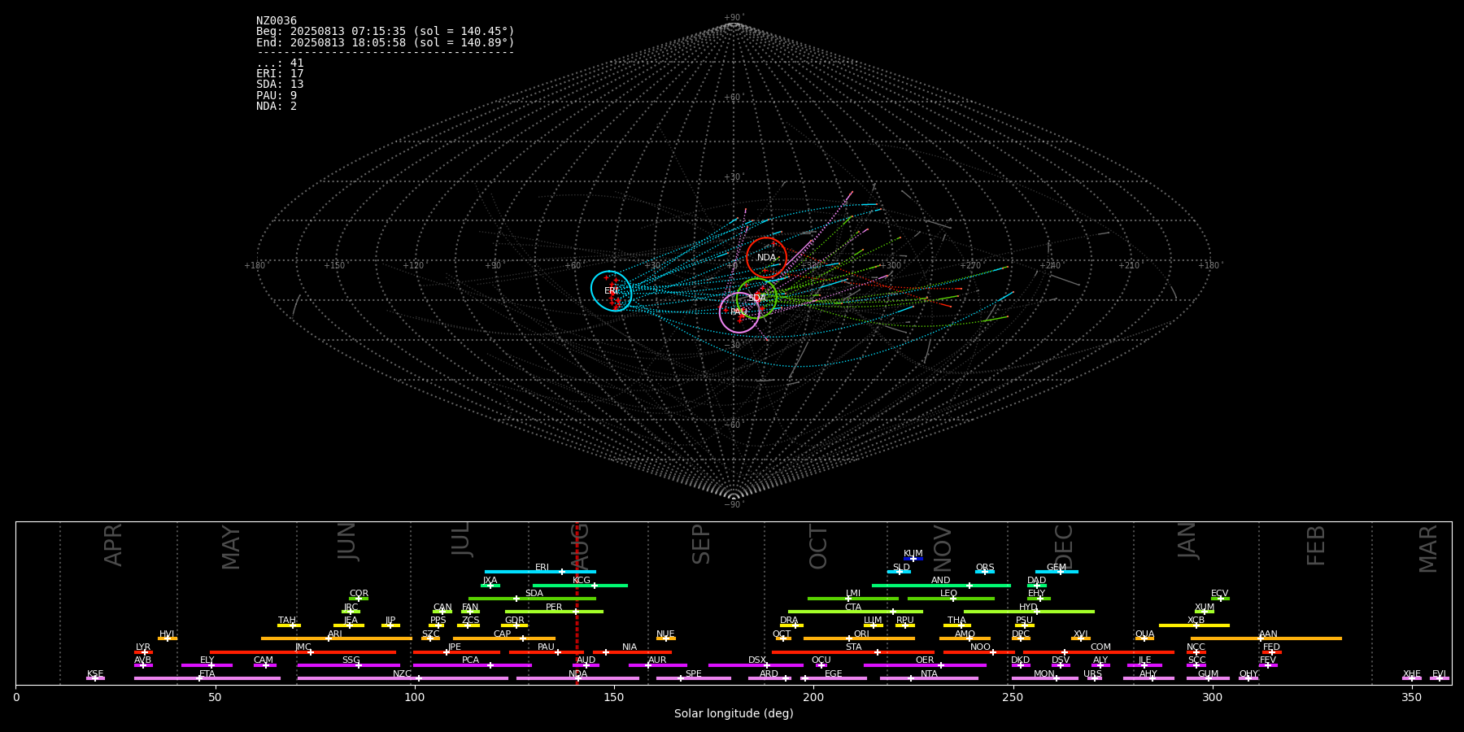
Task: Select the STA shower bar
Action: tap(853, 652)
